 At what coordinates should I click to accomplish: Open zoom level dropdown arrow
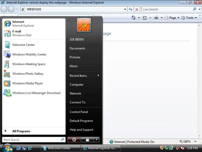click(x=195, y=142)
